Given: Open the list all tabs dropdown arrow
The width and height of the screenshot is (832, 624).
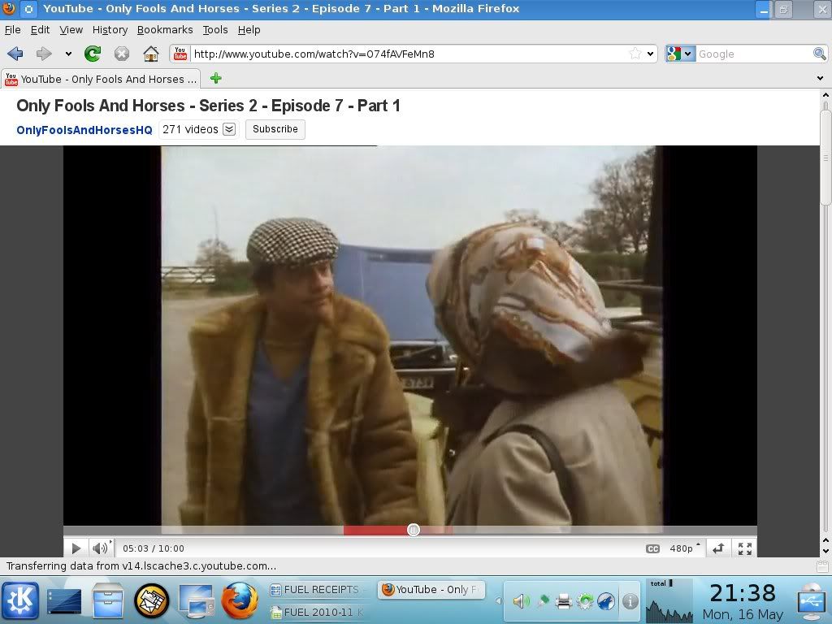Looking at the screenshot, I should (x=820, y=79).
